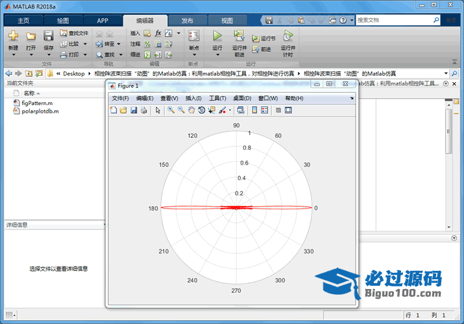Select the Edit Plot arrow tool
Viewport: 464px width, 324px height.
pyautogui.click(x=158, y=110)
